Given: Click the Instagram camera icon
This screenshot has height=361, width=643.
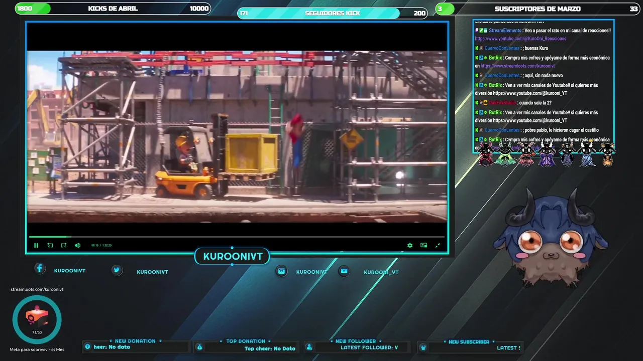Looking at the screenshot, I should (x=282, y=271).
